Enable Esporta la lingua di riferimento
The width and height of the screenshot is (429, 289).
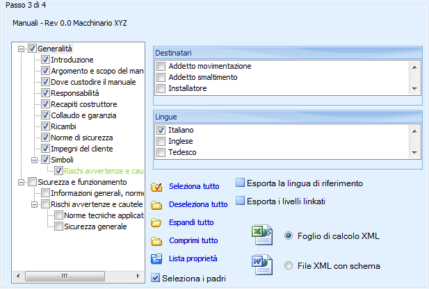coord(240,183)
